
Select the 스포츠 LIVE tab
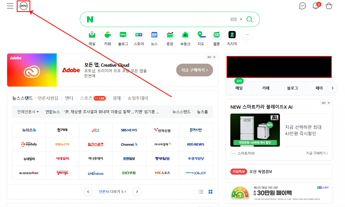(x=93, y=98)
